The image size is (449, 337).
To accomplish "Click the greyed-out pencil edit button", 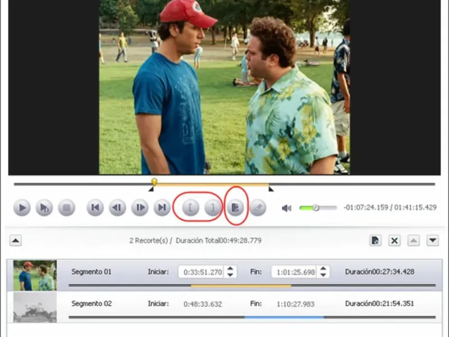I will pyautogui.click(x=258, y=207).
